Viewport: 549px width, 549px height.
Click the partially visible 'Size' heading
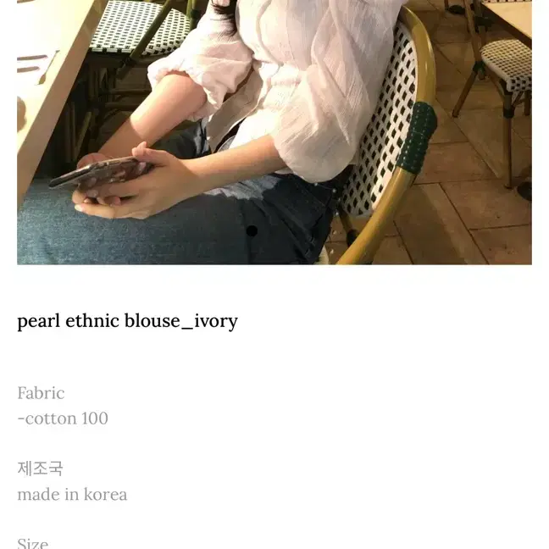(x=32, y=542)
